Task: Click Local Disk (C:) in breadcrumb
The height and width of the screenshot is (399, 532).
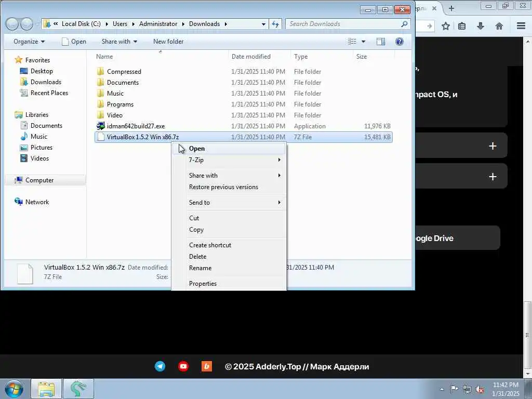Action: pos(81,24)
